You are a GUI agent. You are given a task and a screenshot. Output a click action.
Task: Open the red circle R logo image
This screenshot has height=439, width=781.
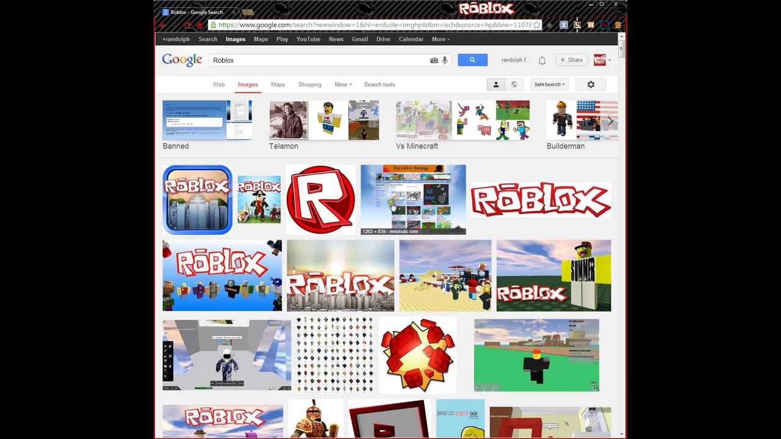[x=320, y=199]
